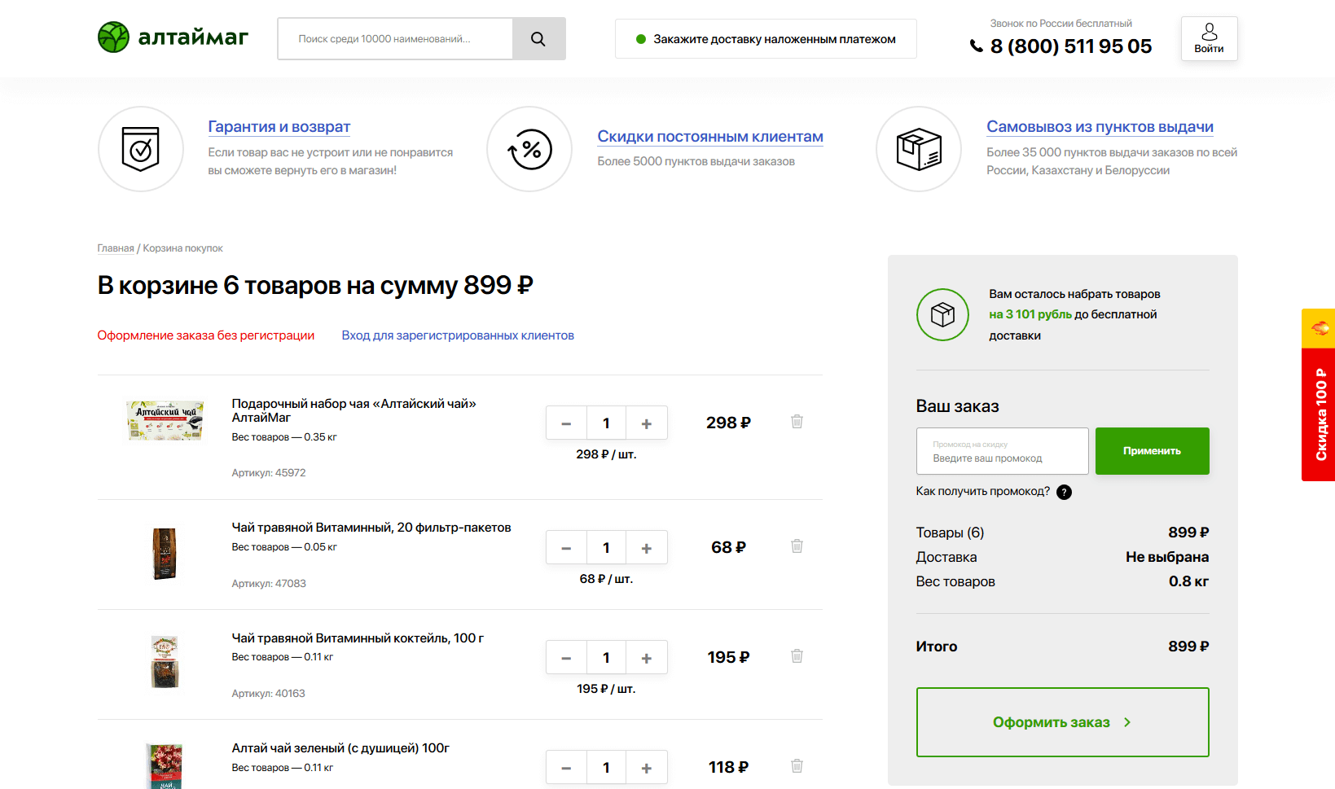Click the percent discount circle icon

click(x=529, y=149)
